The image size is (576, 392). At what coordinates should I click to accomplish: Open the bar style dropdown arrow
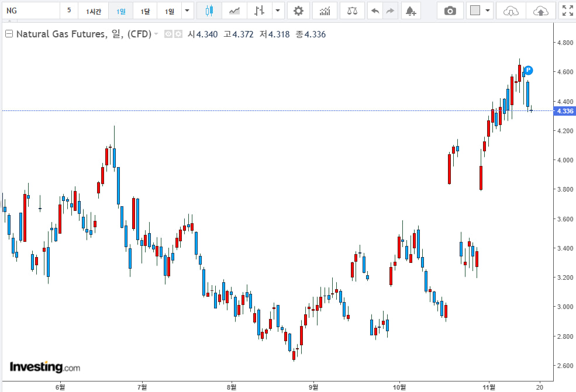click(277, 11)
